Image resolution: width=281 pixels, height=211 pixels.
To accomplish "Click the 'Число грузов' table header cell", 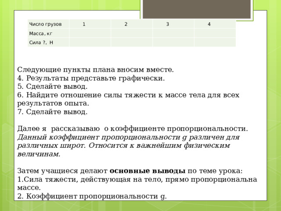I will point(48,24).
